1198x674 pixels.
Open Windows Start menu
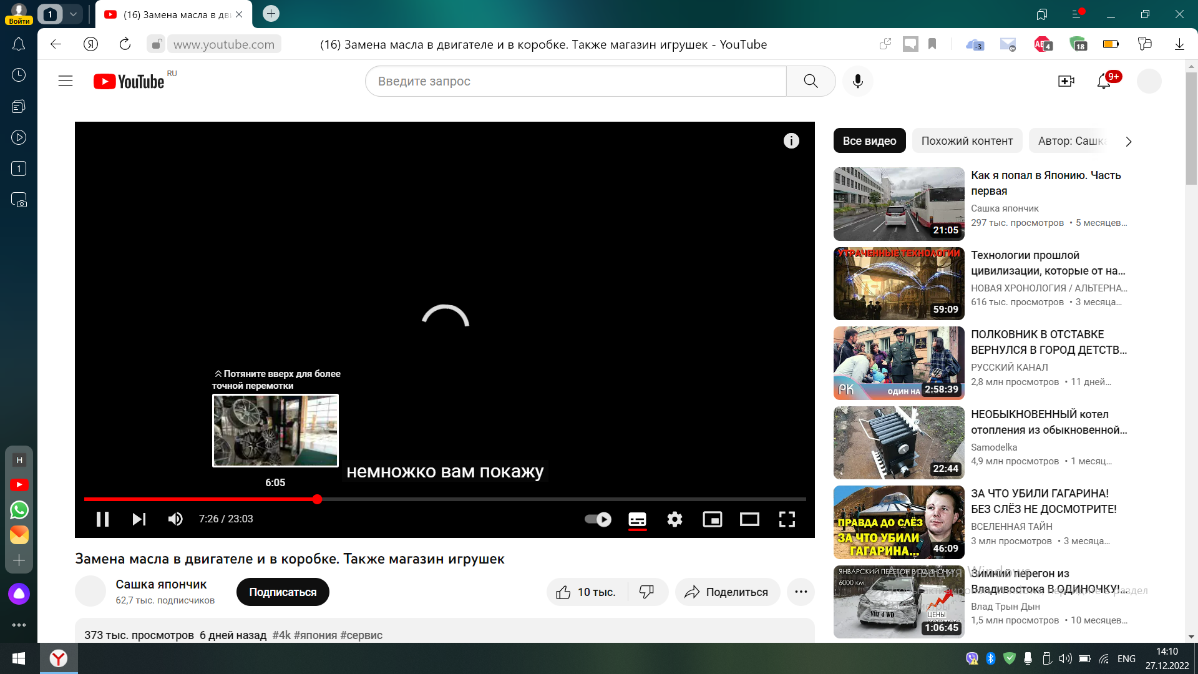19,658
